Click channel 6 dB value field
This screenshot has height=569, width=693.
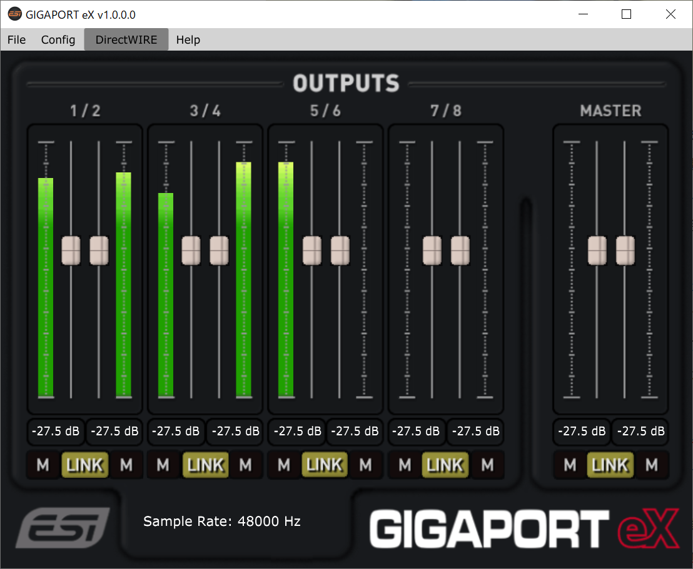pyautogui.click(x=355, y=431)
